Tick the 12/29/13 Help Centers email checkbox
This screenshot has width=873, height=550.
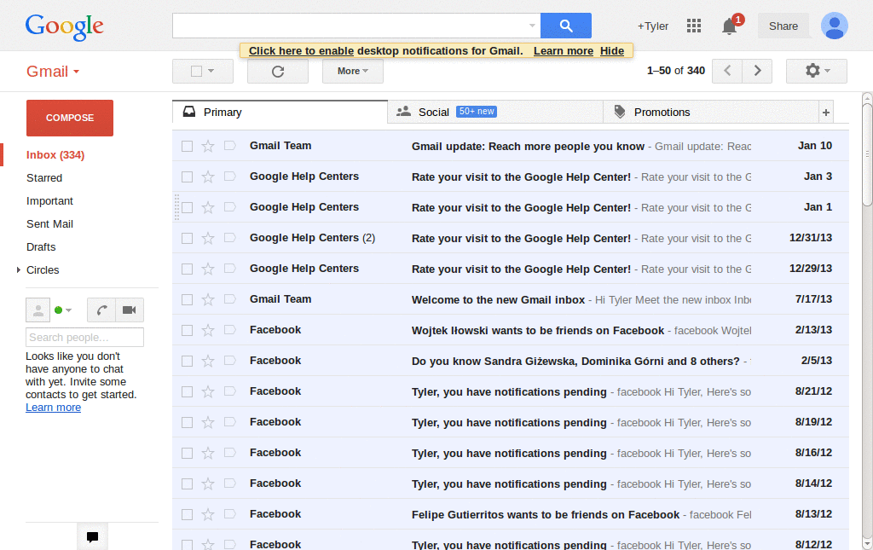(x=187, y=269)
